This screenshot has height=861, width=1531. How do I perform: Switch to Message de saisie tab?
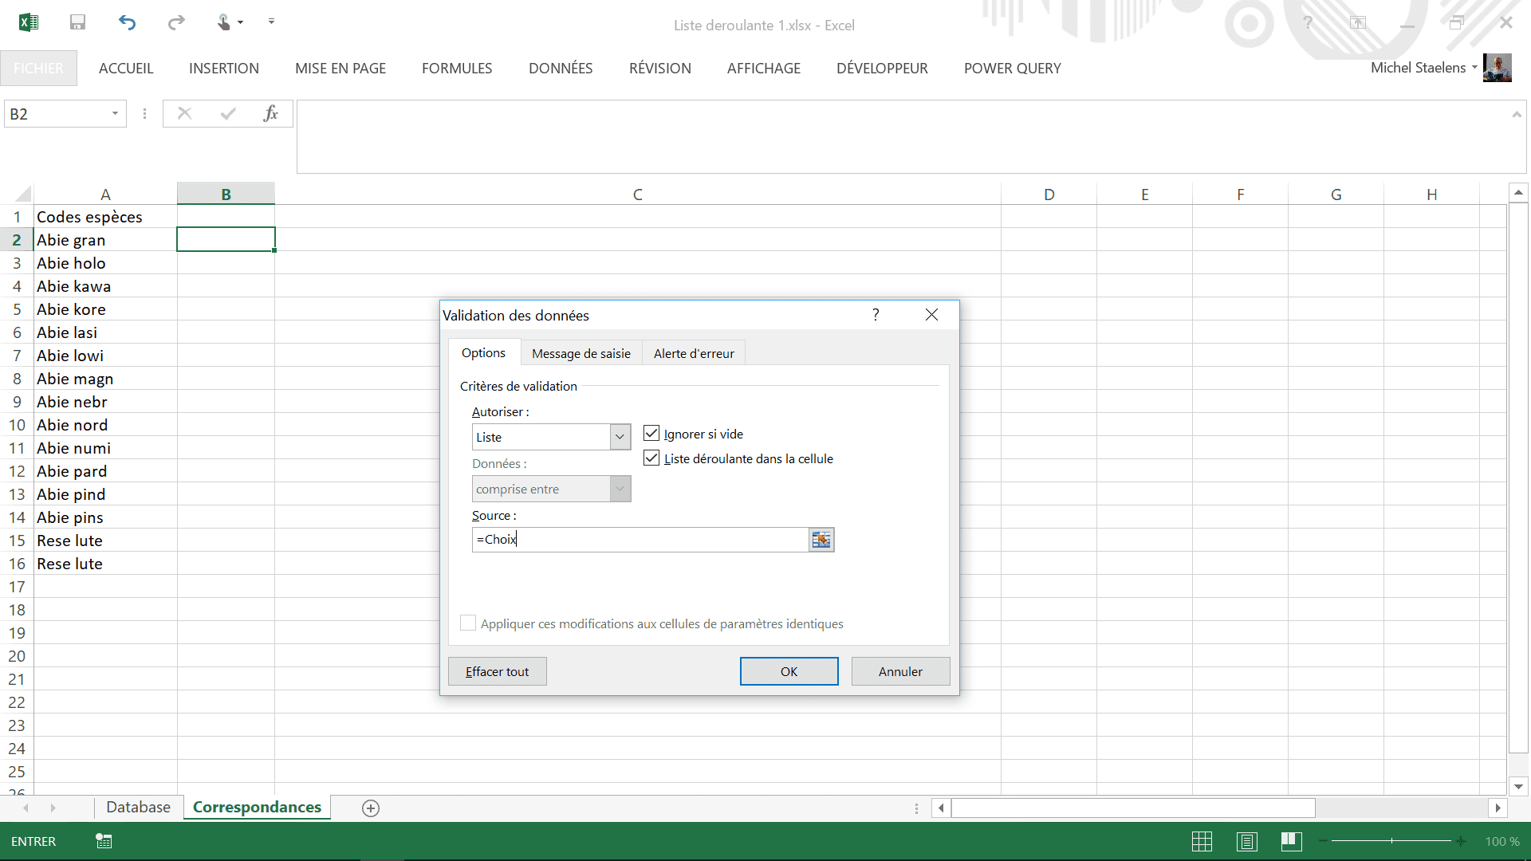[x=581, y=353]
